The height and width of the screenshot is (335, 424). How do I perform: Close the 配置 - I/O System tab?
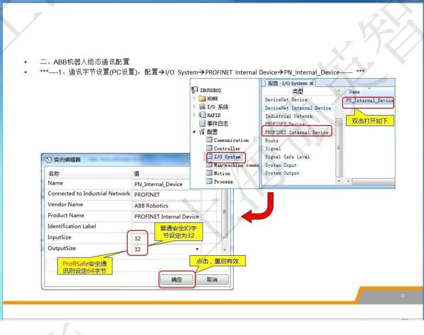(x=311, y=83)
